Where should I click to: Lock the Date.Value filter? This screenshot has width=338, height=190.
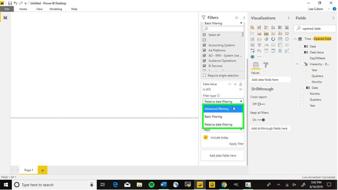click(x=241, y=84)
